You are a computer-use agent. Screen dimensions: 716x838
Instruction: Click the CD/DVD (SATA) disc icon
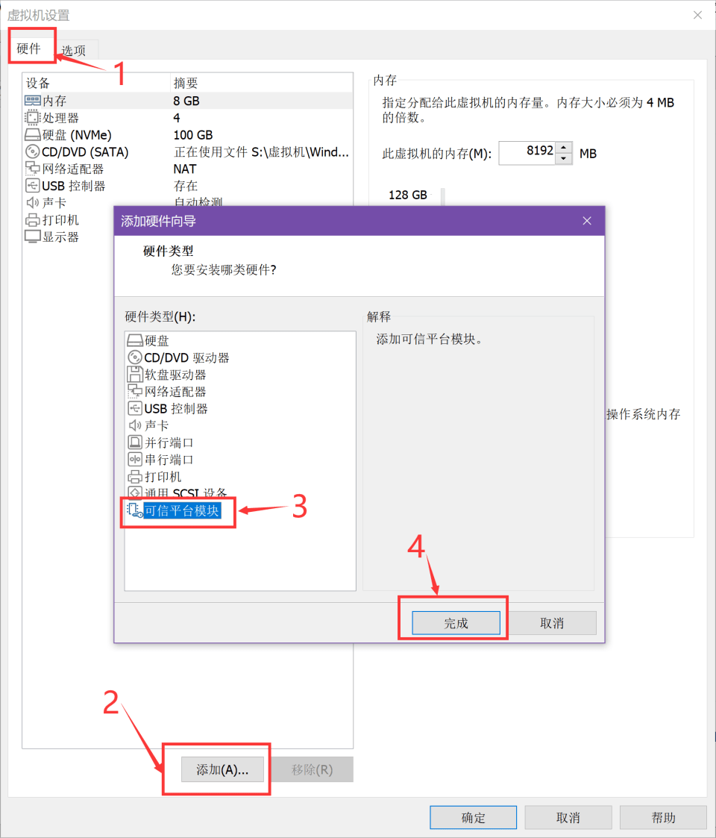coord(33,151)
